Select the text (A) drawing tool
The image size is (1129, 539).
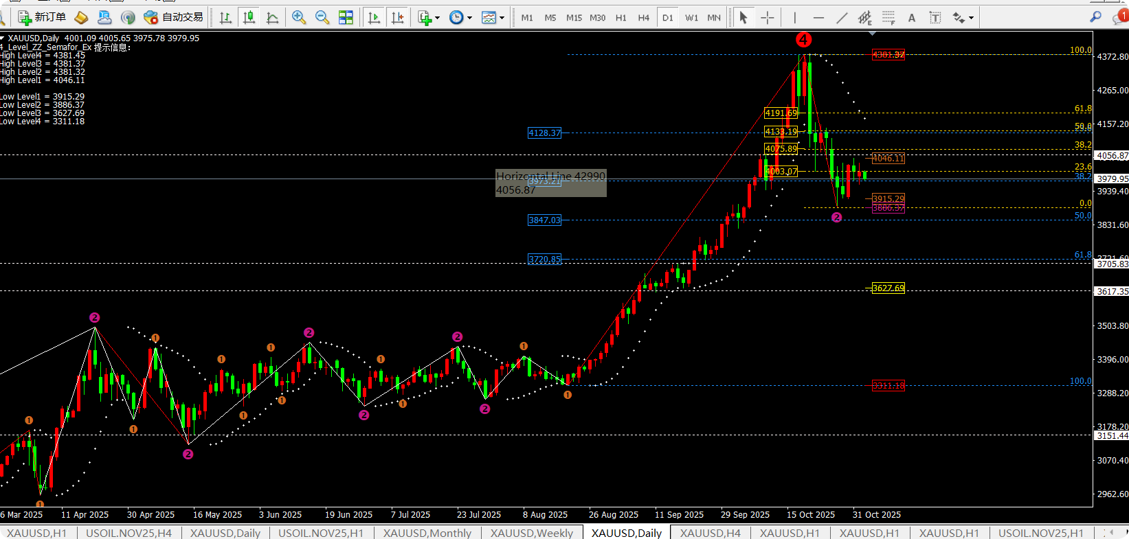912,18
